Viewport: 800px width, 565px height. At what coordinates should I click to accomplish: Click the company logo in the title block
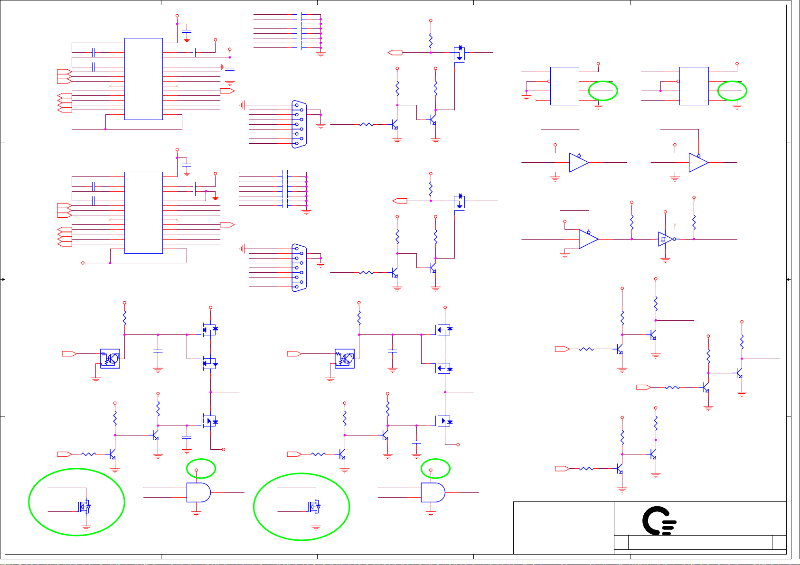(x=659, y=520)
